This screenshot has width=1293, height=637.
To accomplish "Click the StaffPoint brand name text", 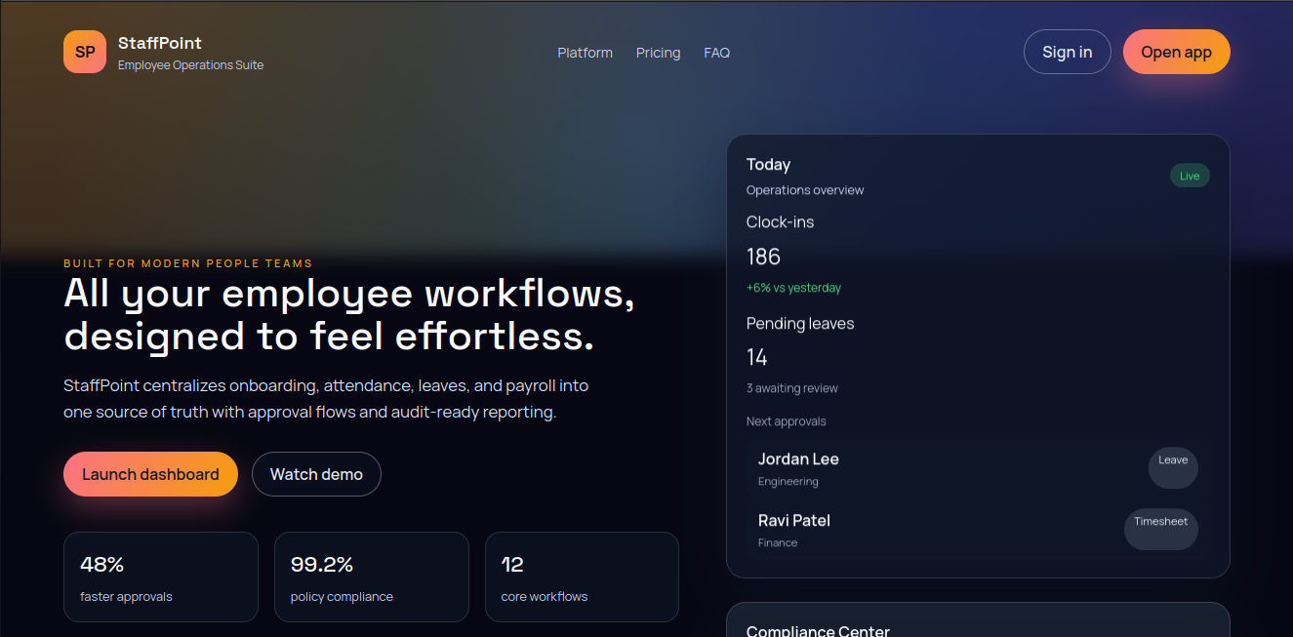I will point(160,43).
